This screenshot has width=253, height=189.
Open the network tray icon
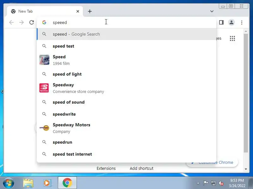[213, 183]
